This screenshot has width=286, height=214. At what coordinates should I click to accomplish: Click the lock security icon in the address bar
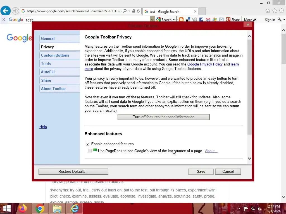point(134,11)
